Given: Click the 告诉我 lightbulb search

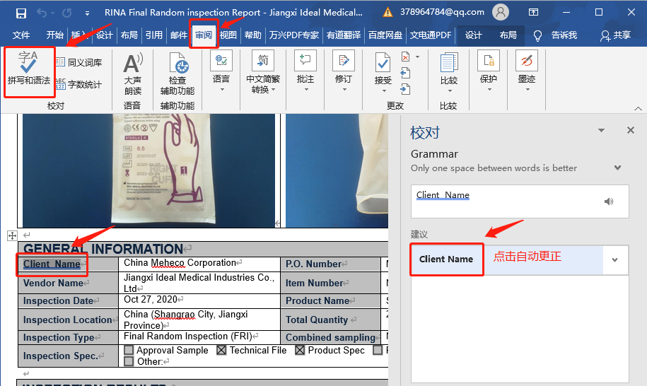Looking at the screenshot, I should coord(555,35).
